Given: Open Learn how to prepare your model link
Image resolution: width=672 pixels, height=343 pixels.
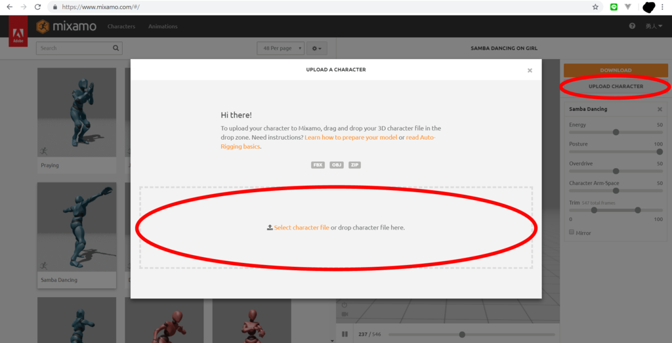Looking at the screenshot, I should [350, 138].
